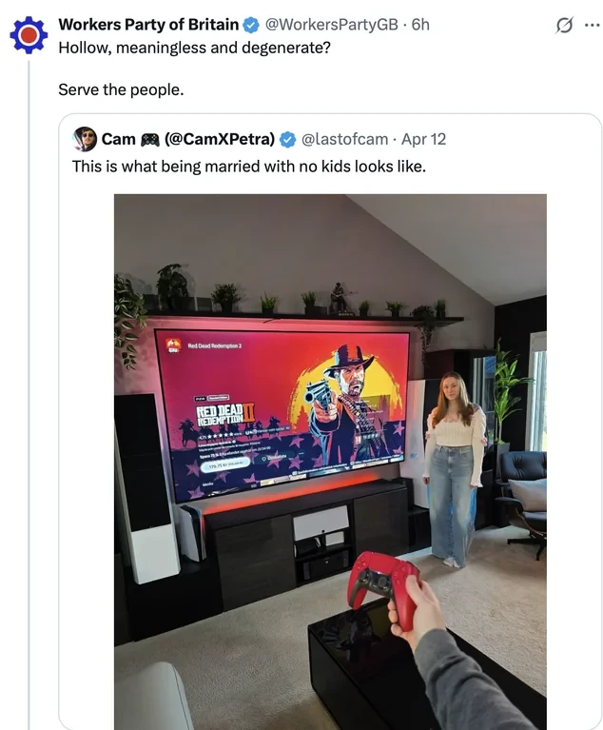
Task: Click the verified badge next to Cam (@CamXPetra)
Action: 287,139
